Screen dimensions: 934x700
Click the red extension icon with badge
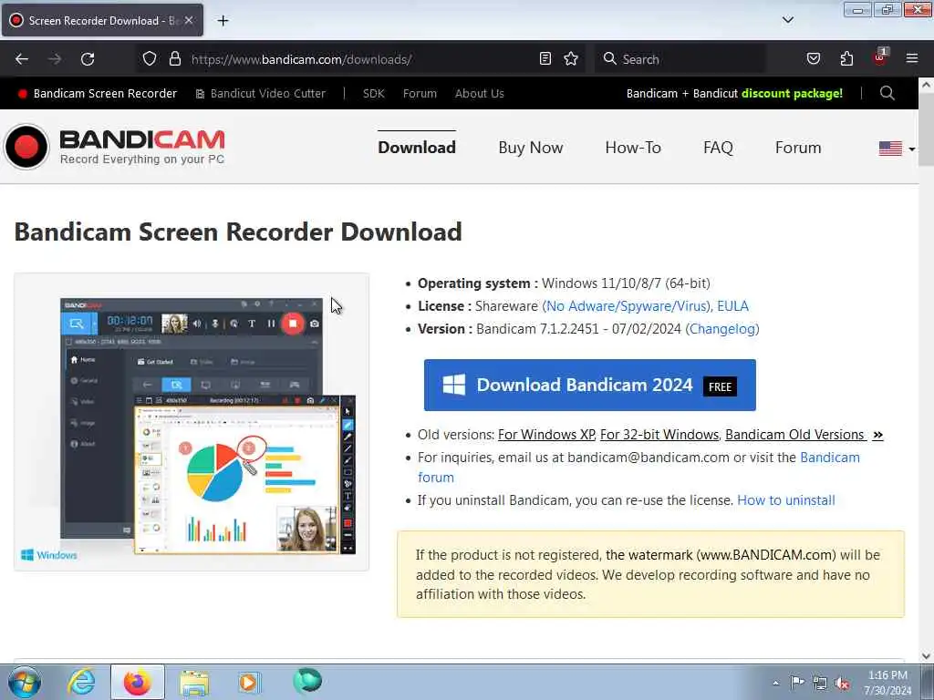(879, 57)
